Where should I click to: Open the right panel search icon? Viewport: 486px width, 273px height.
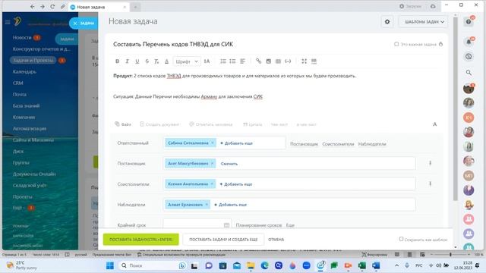click(469, 73)
